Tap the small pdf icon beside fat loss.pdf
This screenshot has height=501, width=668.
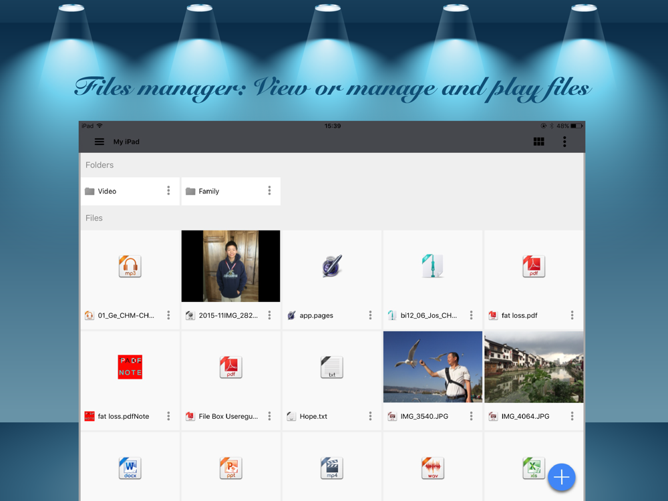tap(493, 315)
